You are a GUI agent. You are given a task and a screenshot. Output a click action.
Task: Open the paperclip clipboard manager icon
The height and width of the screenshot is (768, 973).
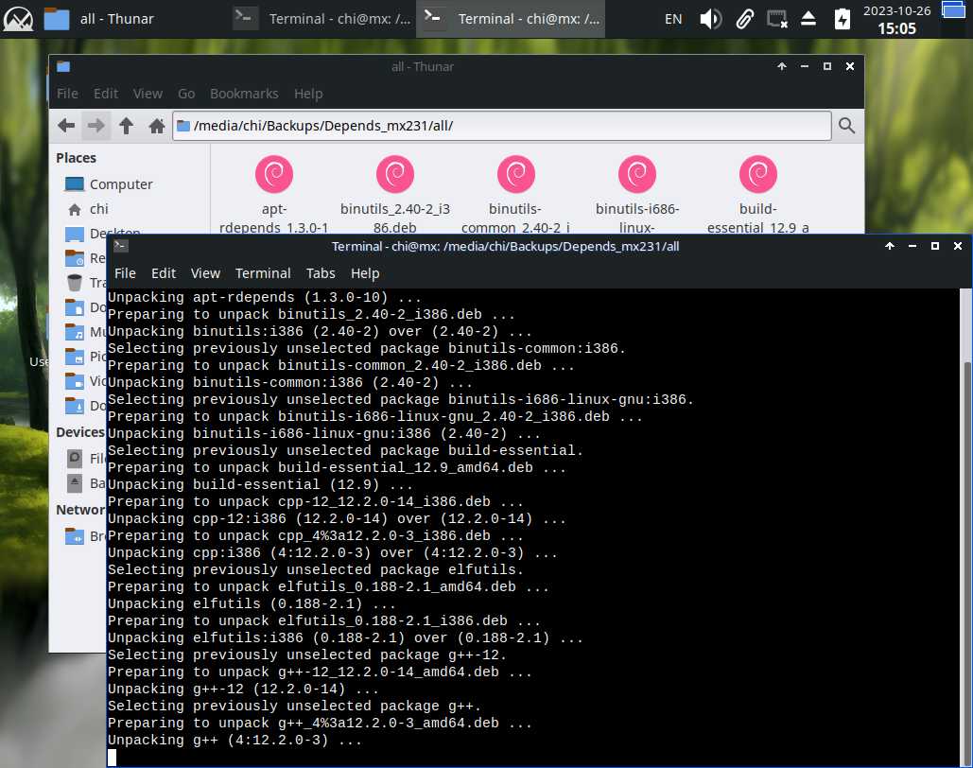(744, 19)
